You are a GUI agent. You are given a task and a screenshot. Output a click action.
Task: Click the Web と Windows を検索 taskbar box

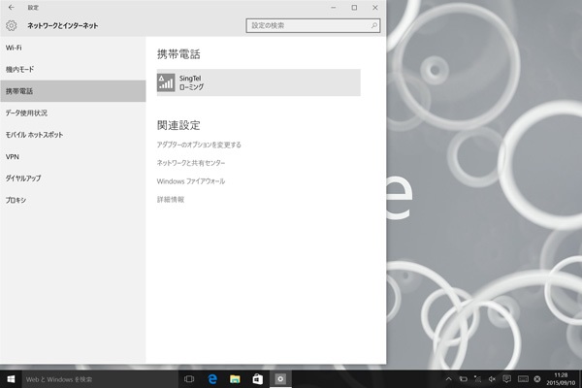pyautogui.click(x=100, y=379)
